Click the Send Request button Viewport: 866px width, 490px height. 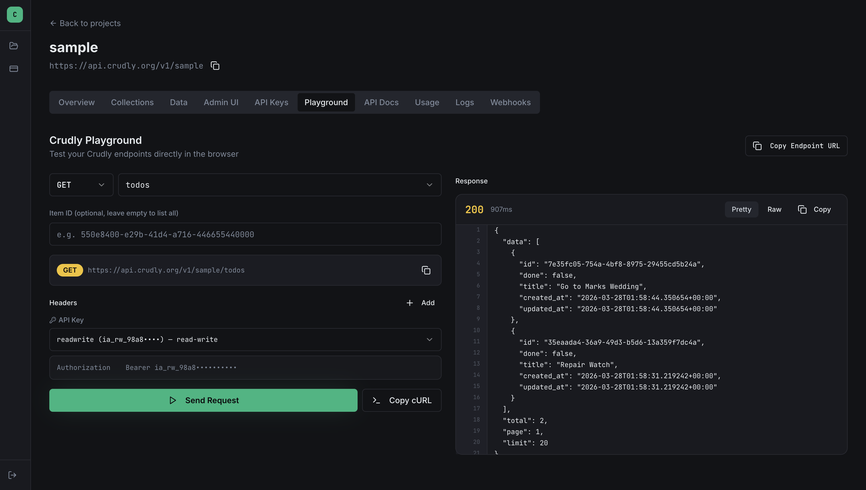pyautogui.click(x=203, y=400)
